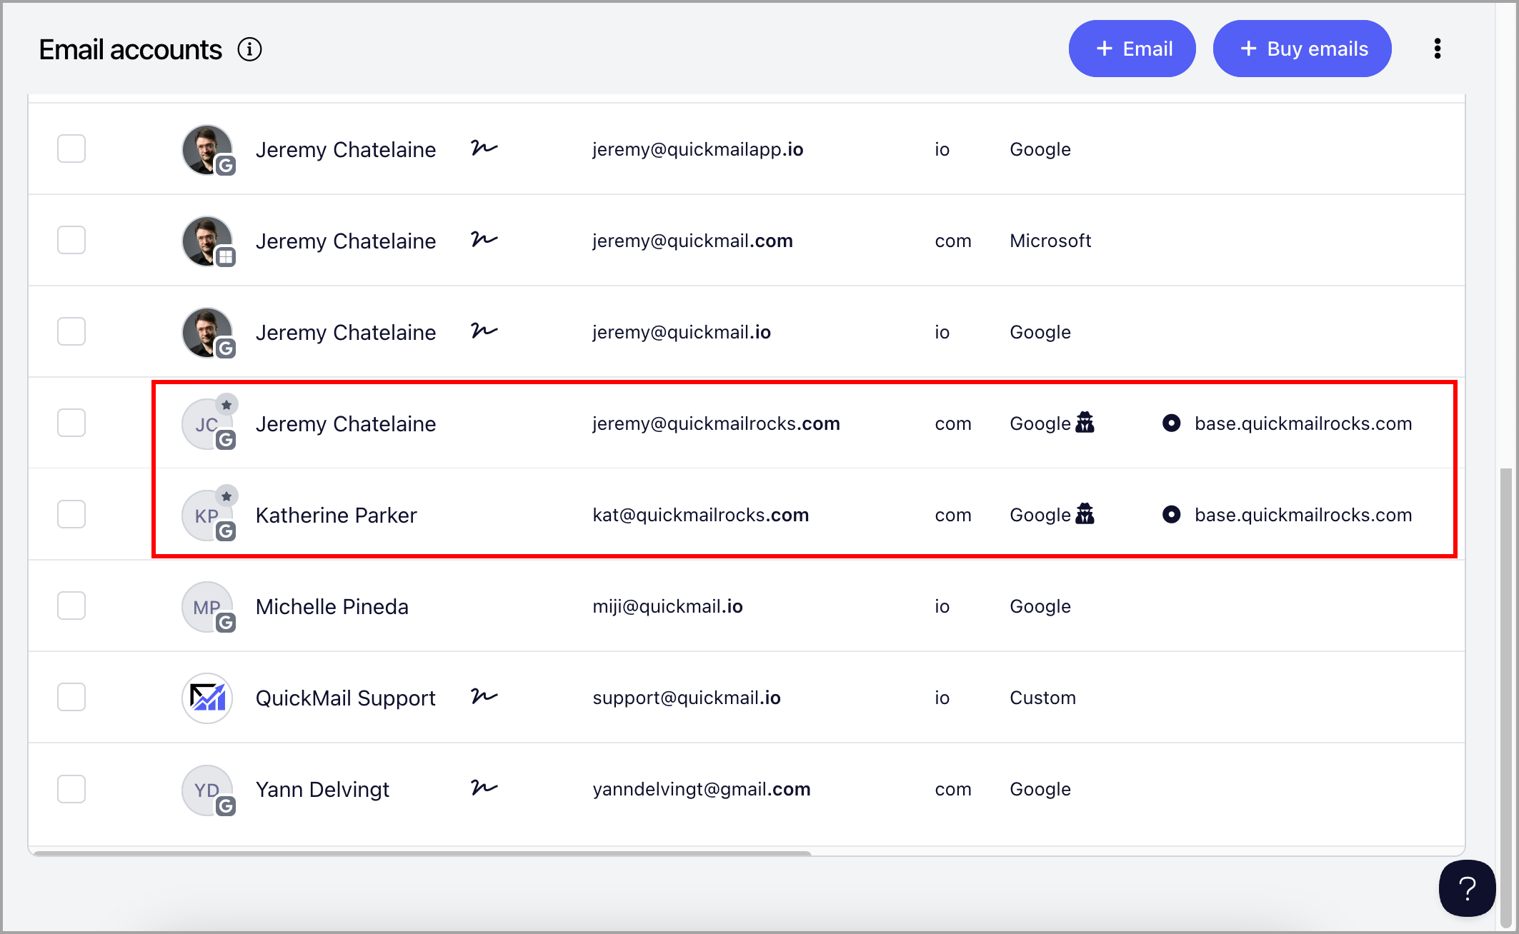The image size is (1519, 934).
Task: Tick checkbox for Katherine Parker row
Action: click(x=71, y=514)
